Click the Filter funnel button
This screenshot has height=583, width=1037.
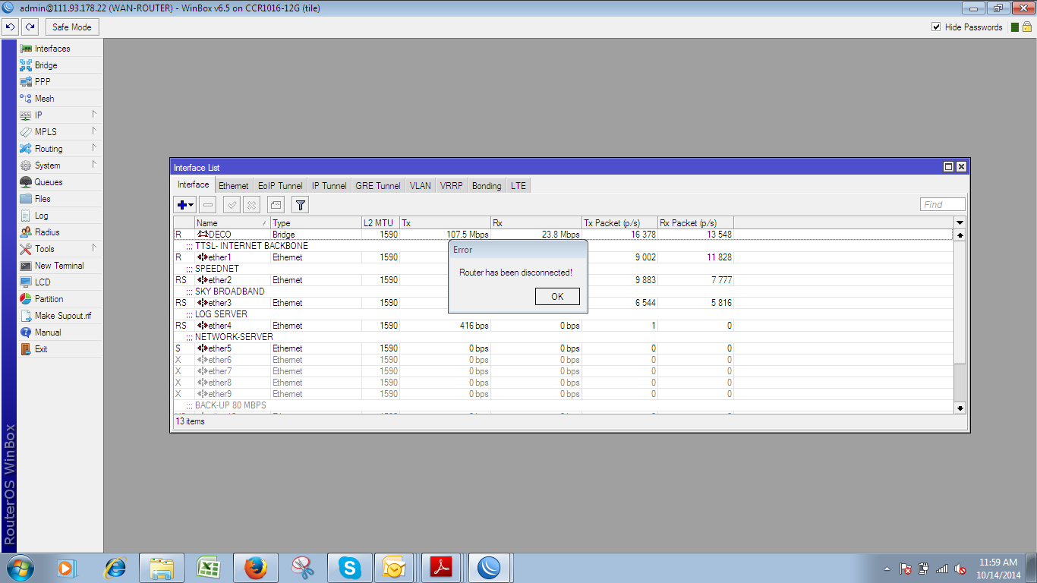coord(300,205)
